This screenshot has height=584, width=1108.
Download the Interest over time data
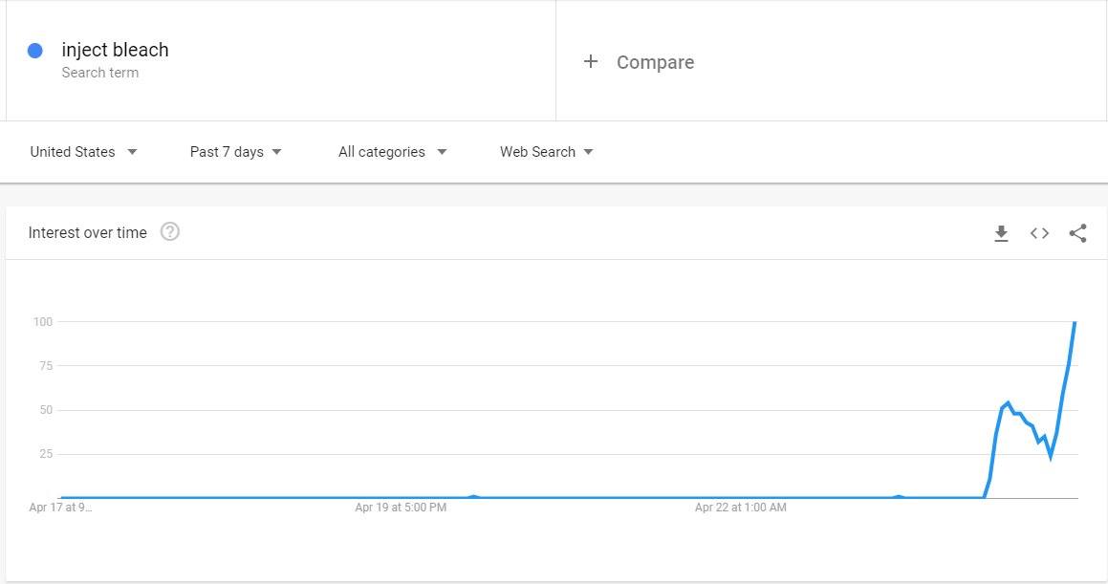[1001, 234]
